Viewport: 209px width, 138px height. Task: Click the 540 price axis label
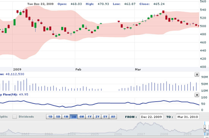(203, 10)
